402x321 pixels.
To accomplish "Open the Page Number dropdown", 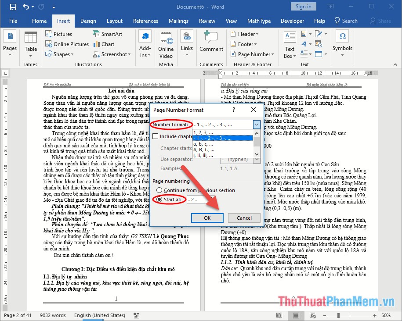I will [x=252, y=54].
